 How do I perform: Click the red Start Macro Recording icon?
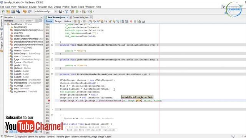131,21
